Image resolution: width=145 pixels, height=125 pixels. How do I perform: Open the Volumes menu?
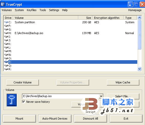pos(7,10)
